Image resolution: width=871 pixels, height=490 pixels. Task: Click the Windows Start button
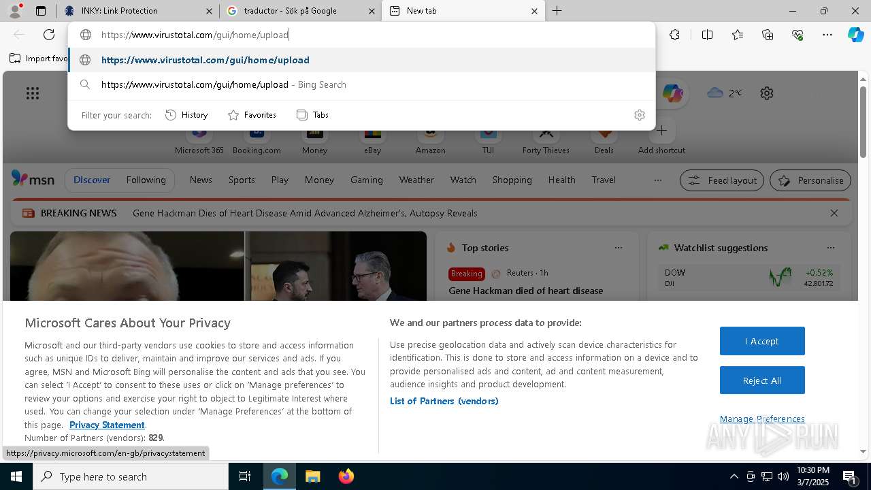[x=16, y=476]
